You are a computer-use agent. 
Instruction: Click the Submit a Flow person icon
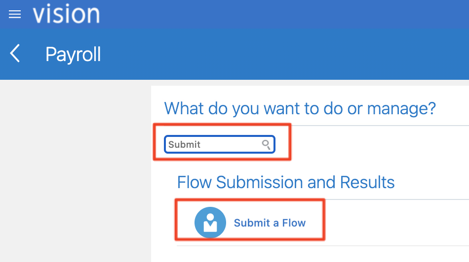tap(210, 223)
